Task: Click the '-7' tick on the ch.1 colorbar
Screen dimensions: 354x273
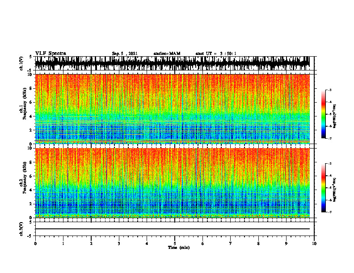Action: tap(329, 138)
